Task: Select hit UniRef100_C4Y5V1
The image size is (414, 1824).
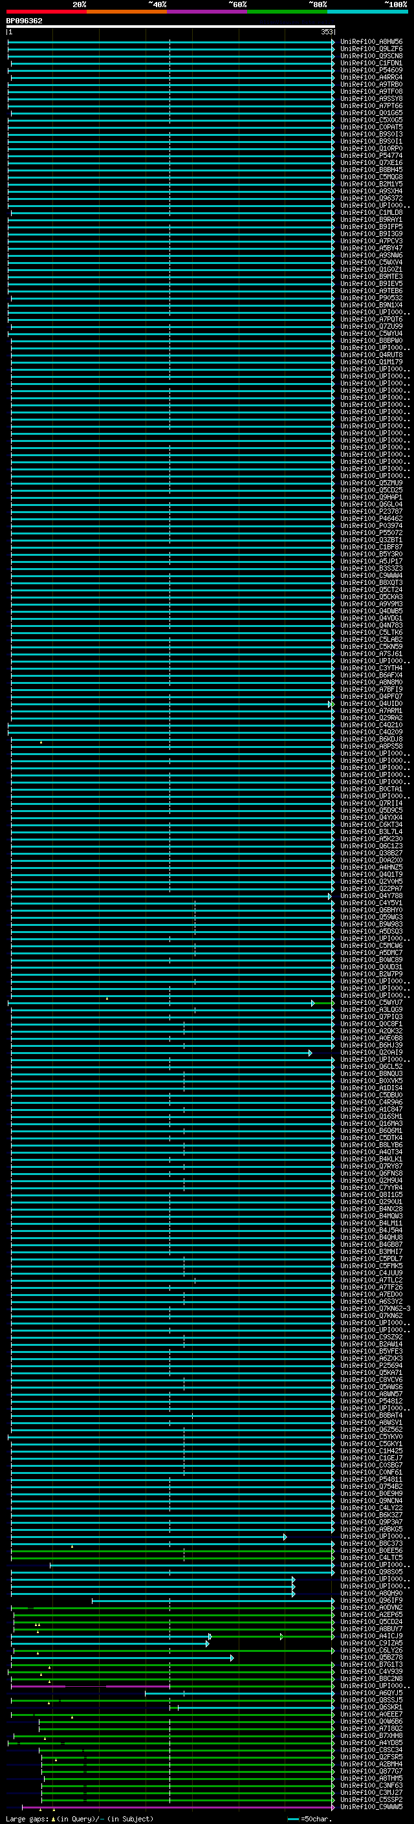Action: click(x=371, y=903)
